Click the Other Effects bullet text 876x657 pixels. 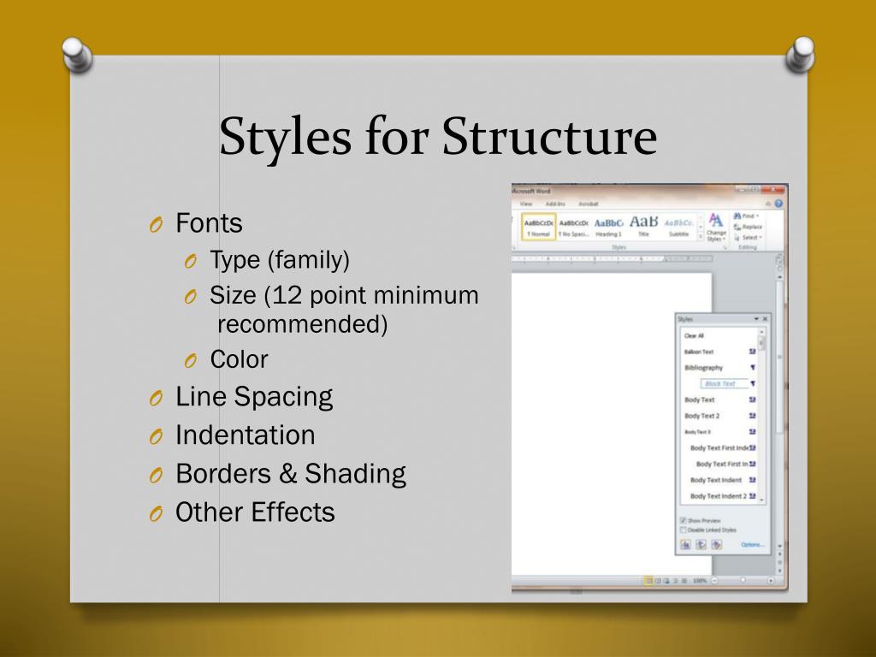255,512
